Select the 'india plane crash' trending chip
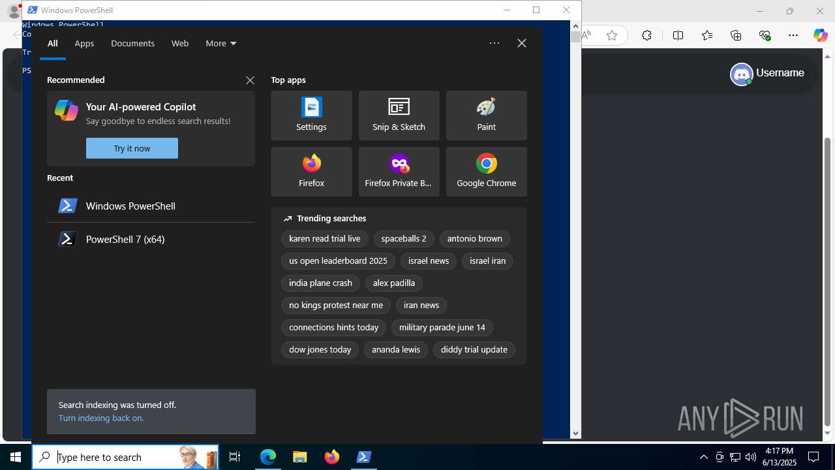This screenshot has height=470, width=835. click(x=320, y=283)
